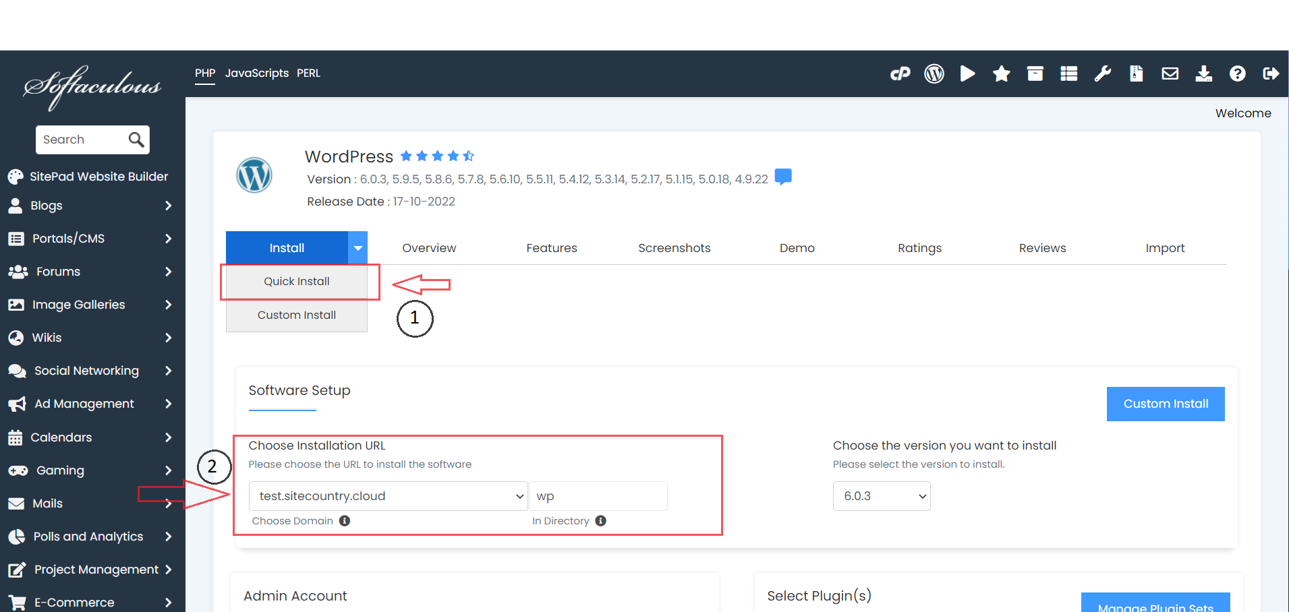The height and width of the screenshot is (612, 1289).
Task: Click the logout icon in the toolbar
Action: 1271,73
